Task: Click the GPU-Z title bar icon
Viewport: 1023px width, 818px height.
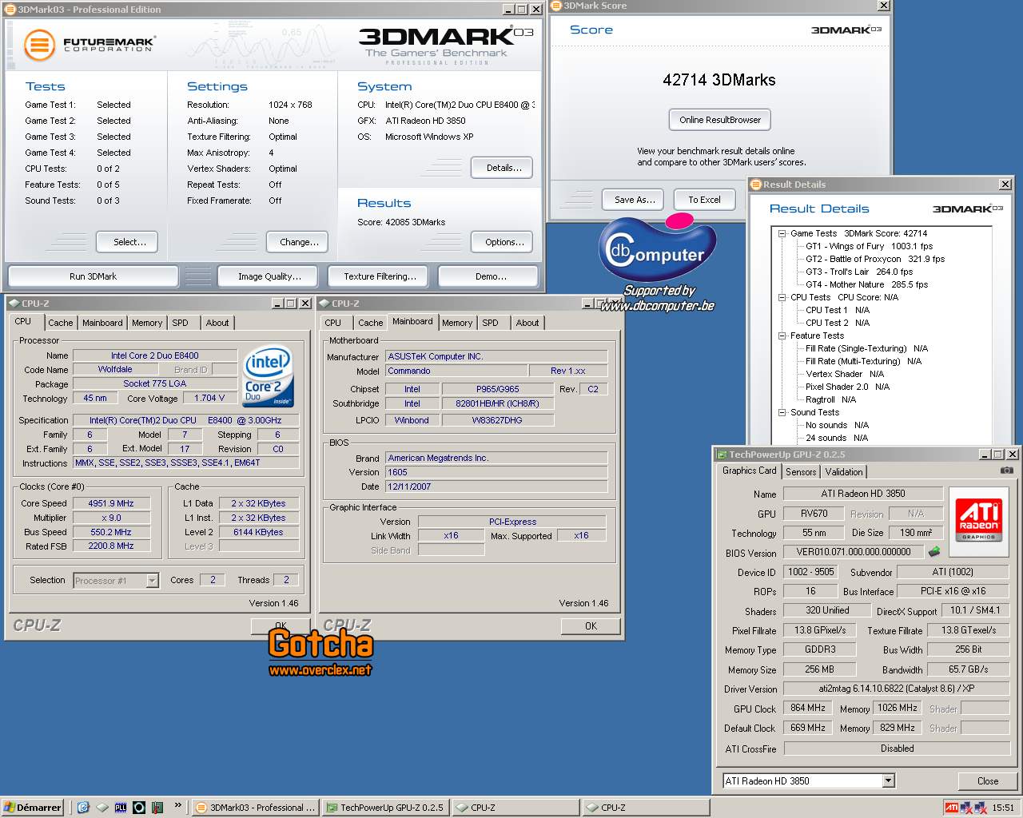Action: (x=722, y=455)
